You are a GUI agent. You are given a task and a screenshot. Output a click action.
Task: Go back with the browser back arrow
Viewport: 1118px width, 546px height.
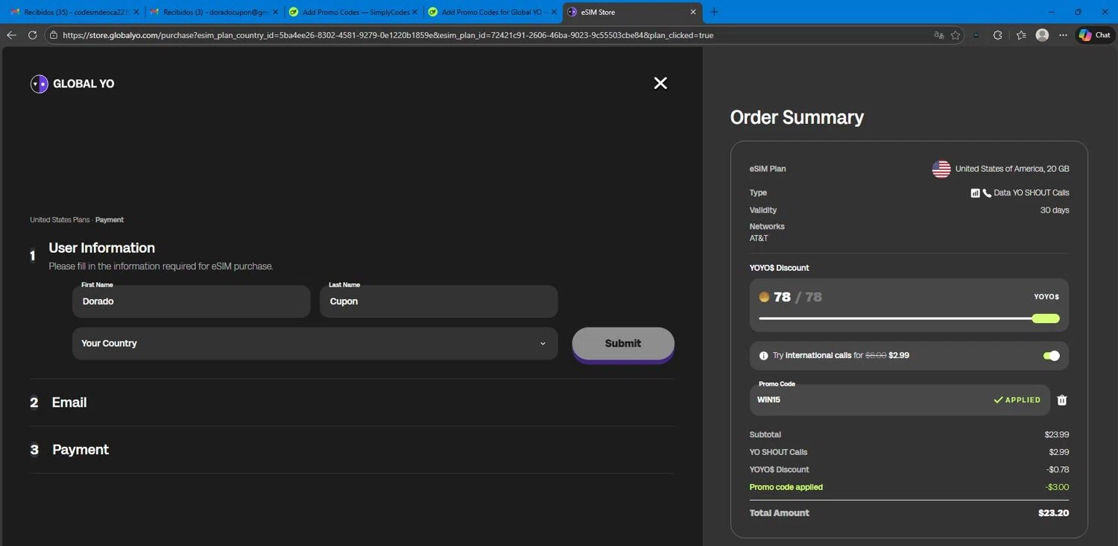(x=11, y=35)
